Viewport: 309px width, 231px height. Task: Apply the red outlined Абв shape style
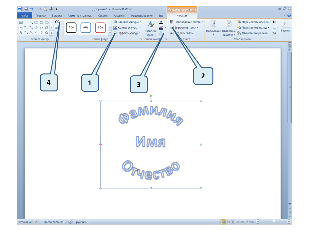100,28
